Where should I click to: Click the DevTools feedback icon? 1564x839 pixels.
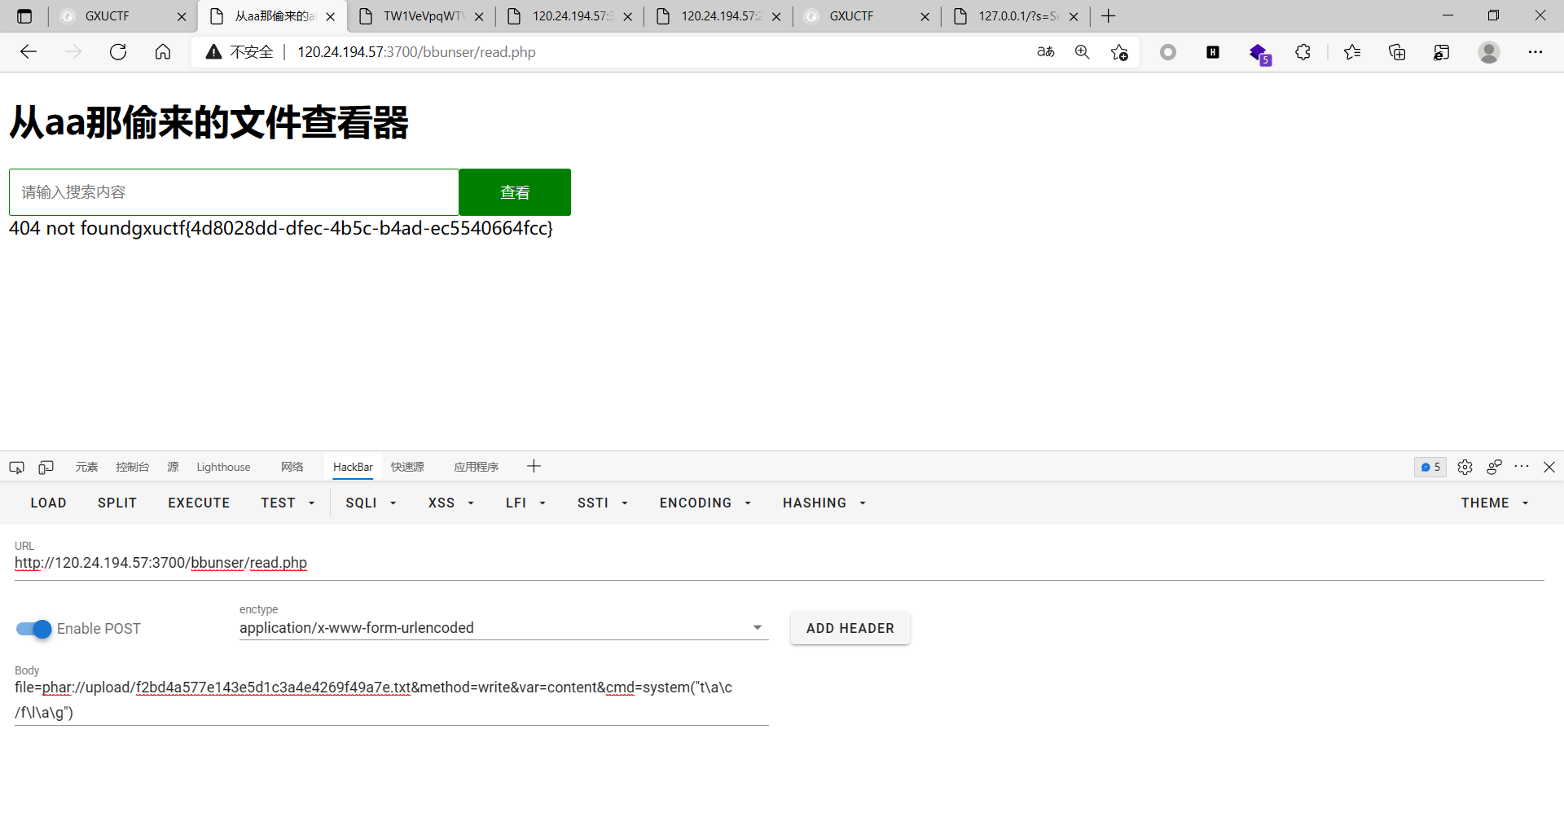coord(1494,467)
